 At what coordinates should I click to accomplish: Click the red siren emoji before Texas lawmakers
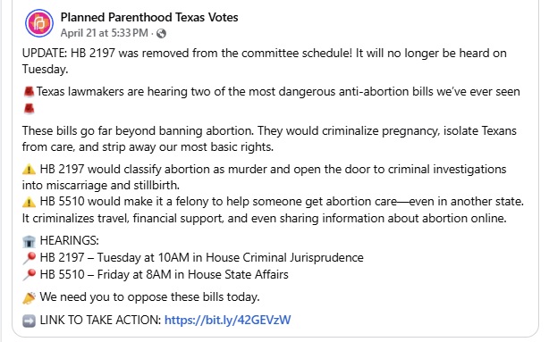pos(29,92)
